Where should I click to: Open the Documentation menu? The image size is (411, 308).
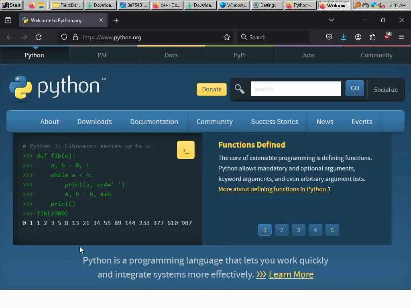coord(154,122)
